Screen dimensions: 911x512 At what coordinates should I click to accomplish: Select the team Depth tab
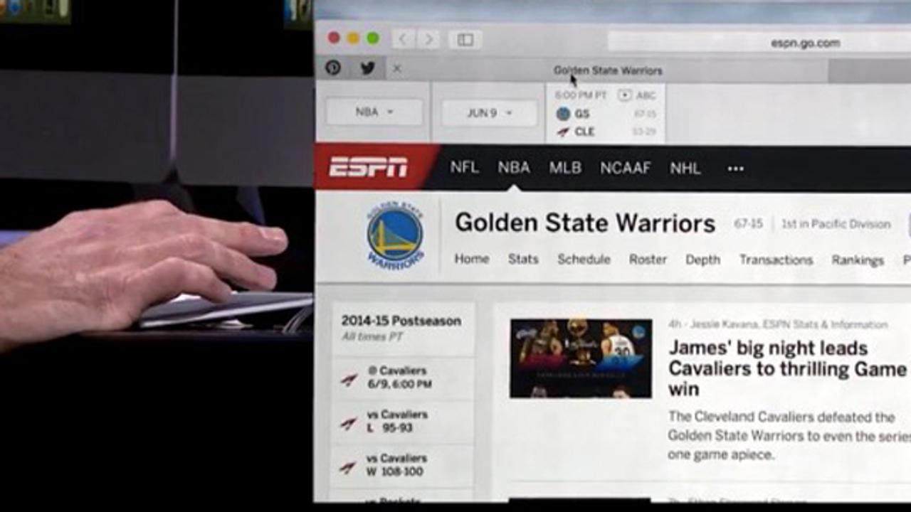tap(703, 260)
